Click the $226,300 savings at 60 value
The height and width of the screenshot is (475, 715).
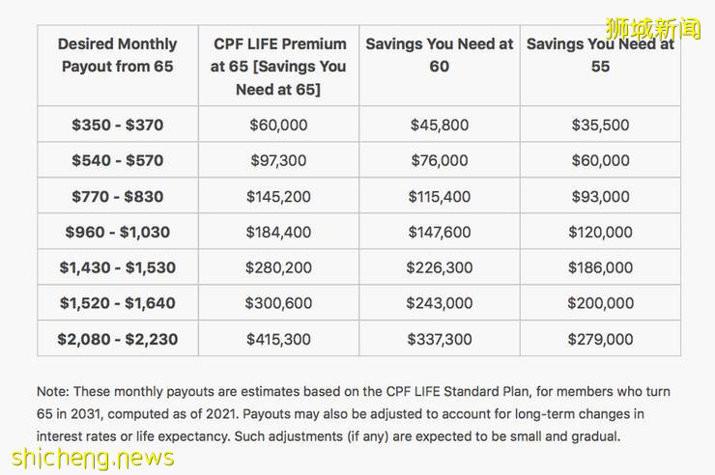pyautogui.click(x=440, y=267)
